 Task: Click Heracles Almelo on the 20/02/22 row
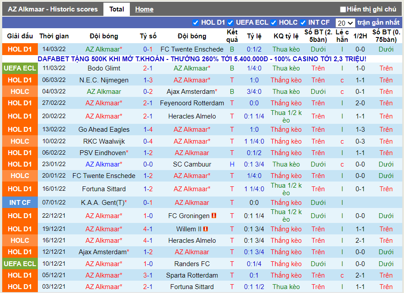192,116
